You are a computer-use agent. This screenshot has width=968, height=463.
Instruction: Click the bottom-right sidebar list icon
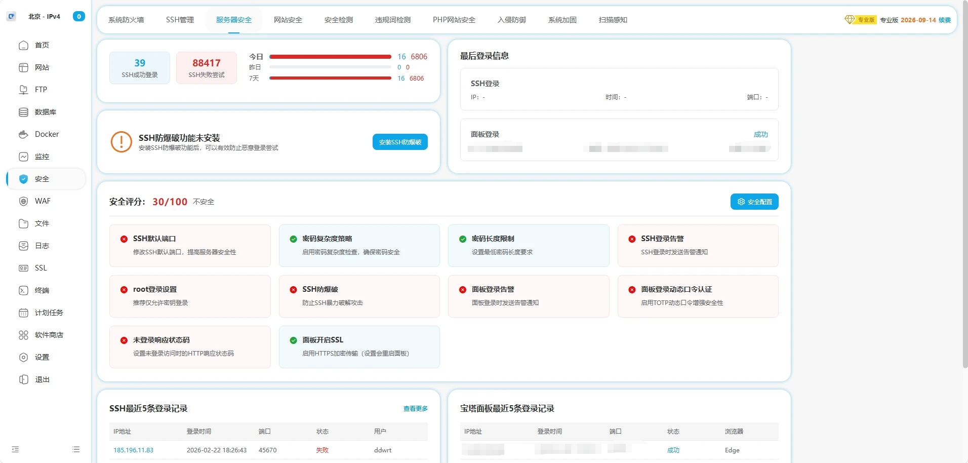[76, 449]
